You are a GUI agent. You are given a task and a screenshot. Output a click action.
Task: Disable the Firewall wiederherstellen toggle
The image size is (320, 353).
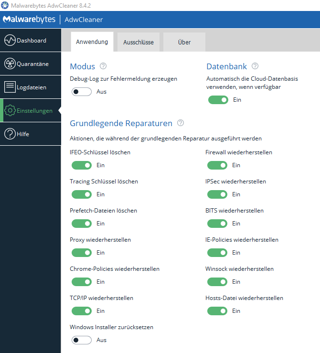coord(217,165)
